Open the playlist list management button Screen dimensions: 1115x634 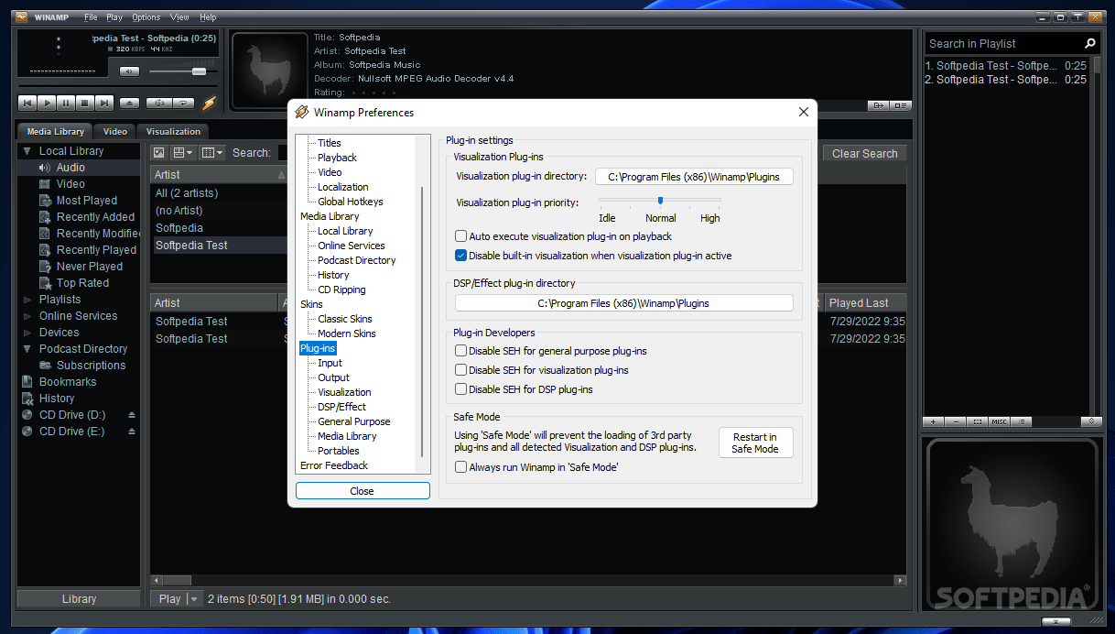tap(1022, 421)
